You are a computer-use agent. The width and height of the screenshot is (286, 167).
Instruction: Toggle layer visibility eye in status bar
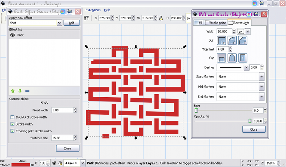pyautogui.click(x=54, y=163)
